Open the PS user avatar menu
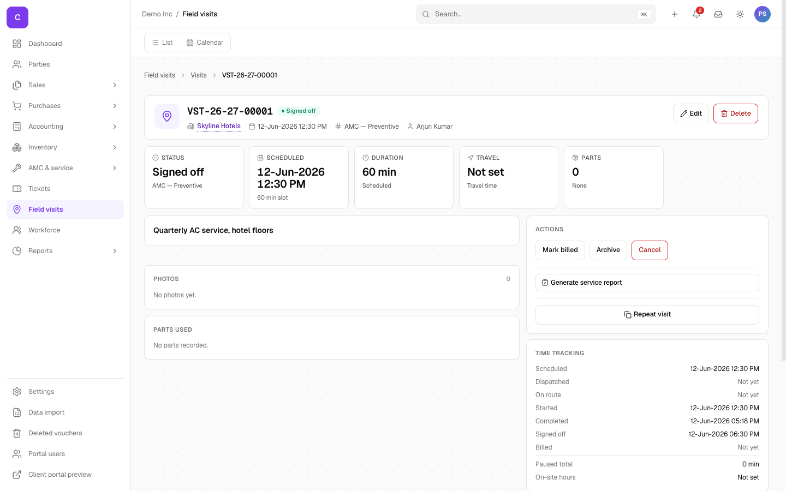 pyautogui.click(x=763, y=14)
